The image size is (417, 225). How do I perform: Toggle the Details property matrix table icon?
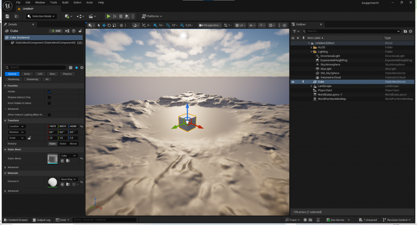click(70, 68)
